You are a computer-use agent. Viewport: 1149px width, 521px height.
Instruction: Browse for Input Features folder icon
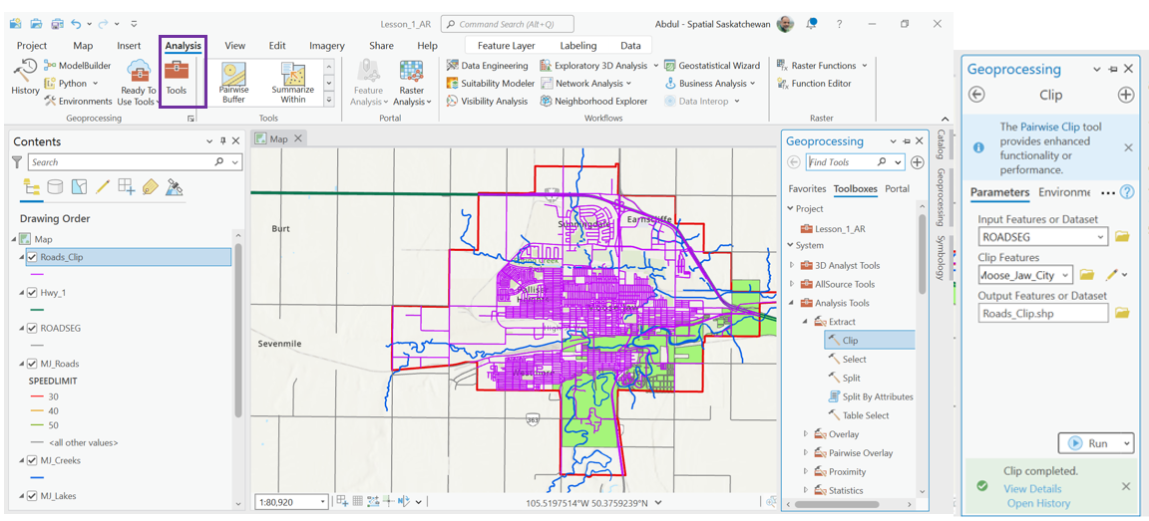coord(1122,237)
